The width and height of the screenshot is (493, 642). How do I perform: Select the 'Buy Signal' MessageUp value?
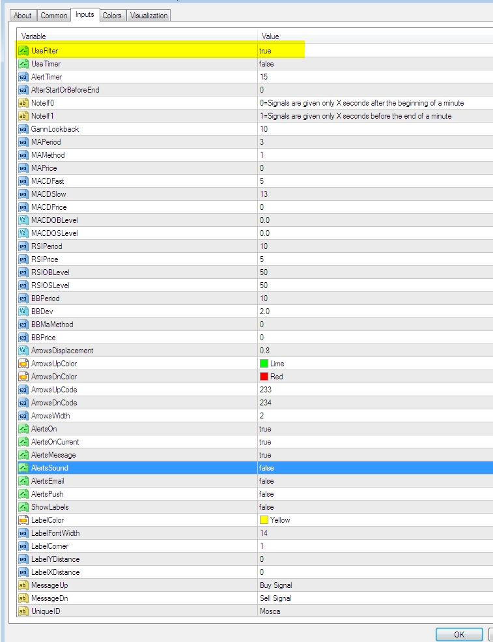pyautogui.click(x=275, y=585)
